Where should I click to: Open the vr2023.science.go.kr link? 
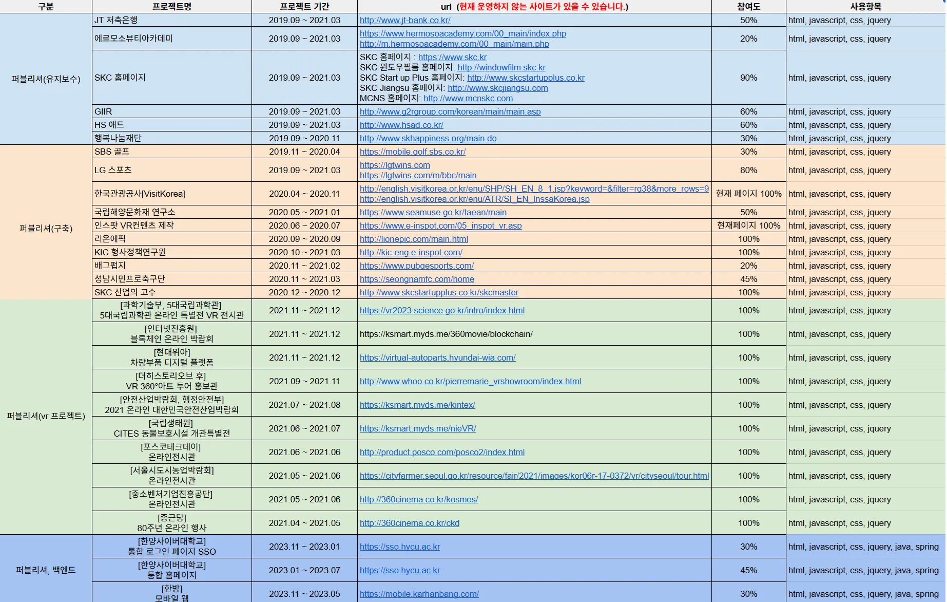pos(442,311)
